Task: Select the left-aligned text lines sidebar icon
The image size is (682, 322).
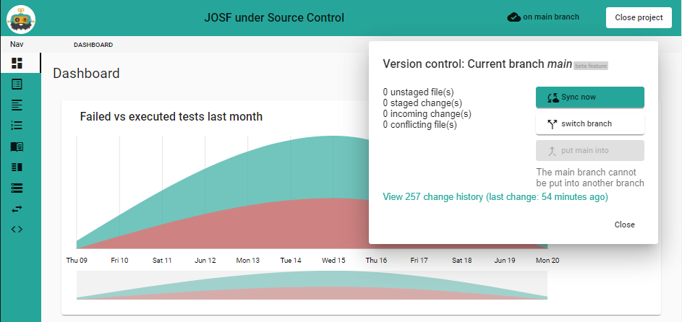Action: (x=17, y=105)
